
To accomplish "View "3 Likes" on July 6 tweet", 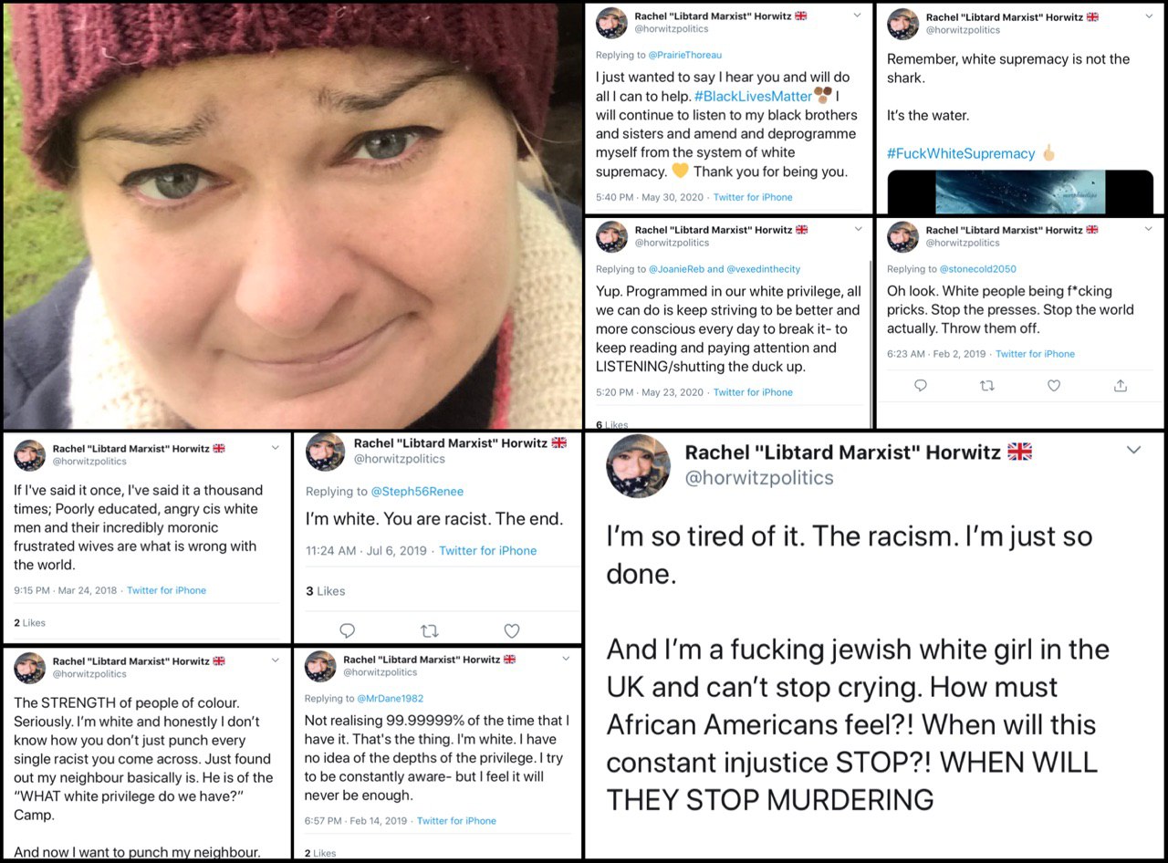I will point(326,591).
